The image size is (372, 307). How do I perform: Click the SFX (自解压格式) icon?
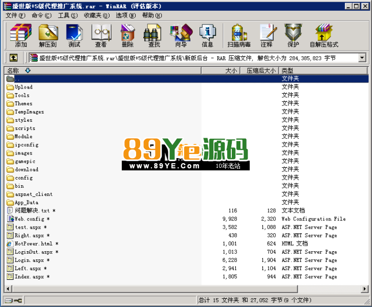(324, 35)
